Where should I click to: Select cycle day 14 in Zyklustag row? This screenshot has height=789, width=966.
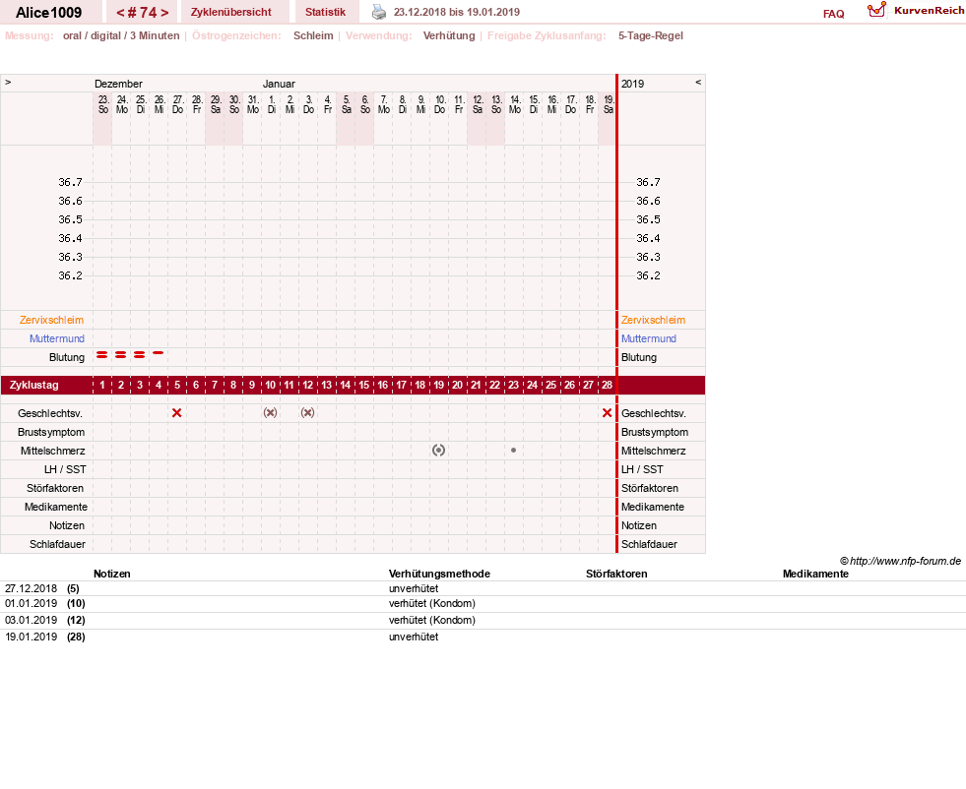(x=345, y=385)
